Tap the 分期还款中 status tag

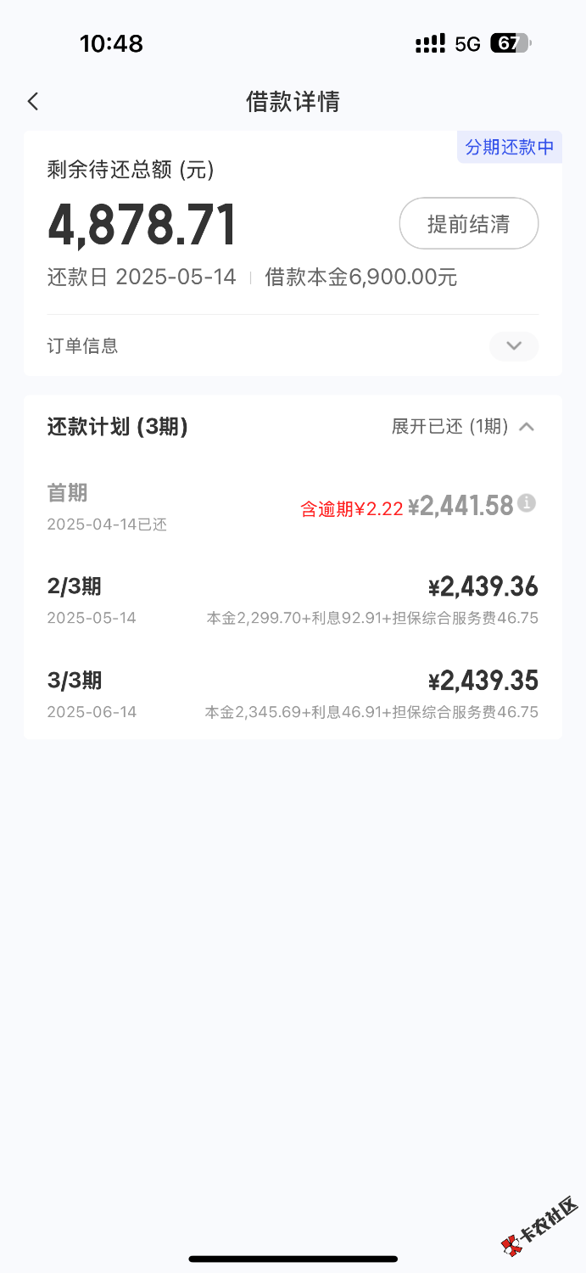(x=510, y=147)
